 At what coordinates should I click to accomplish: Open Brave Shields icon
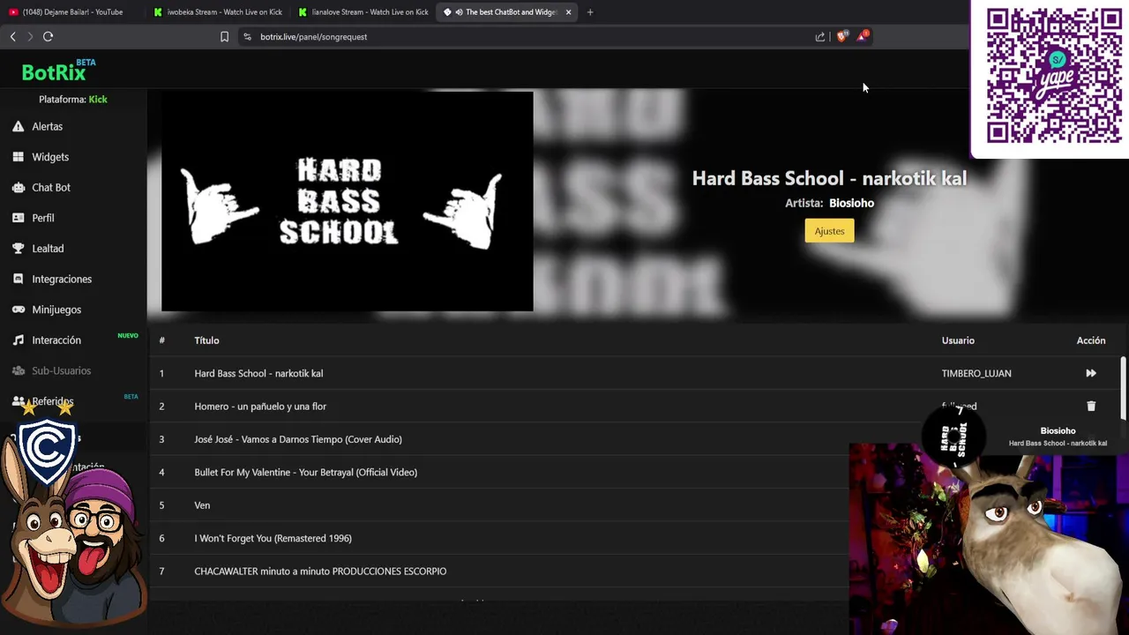coord(841,36)
